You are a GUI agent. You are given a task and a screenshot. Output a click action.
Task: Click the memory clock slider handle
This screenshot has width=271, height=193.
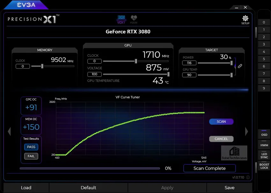tap(42, 66)
